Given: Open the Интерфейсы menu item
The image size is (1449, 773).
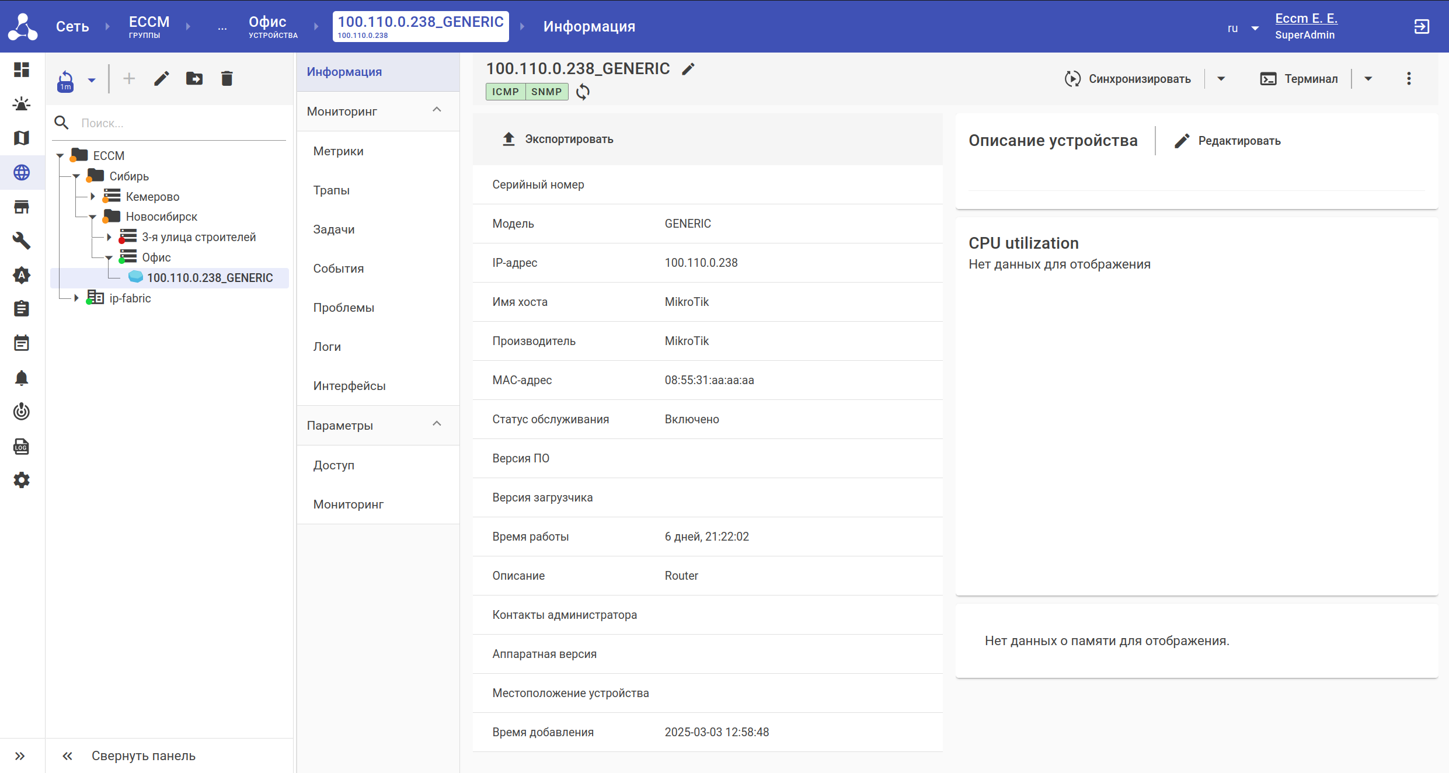Looking at the screenshot, I should (349, 386).
